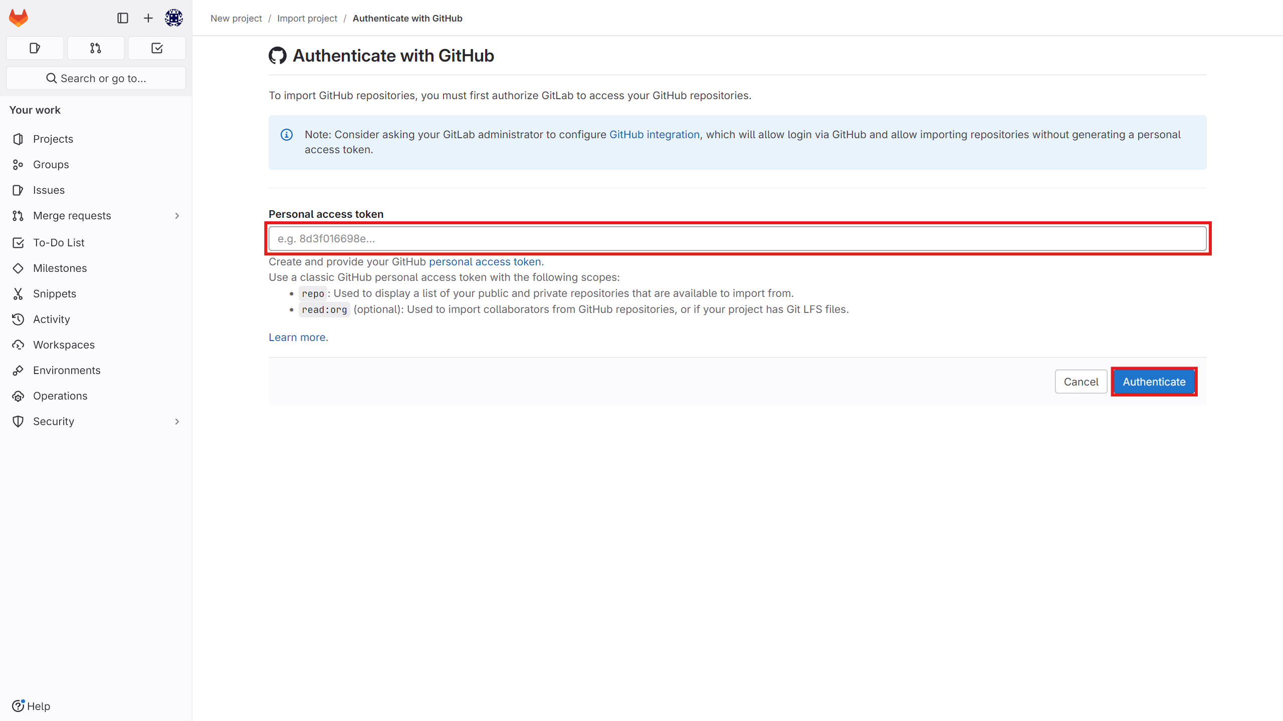Click the To-Do List sidebar icon
Screen dimensions: 1283x721
[18, 242]
